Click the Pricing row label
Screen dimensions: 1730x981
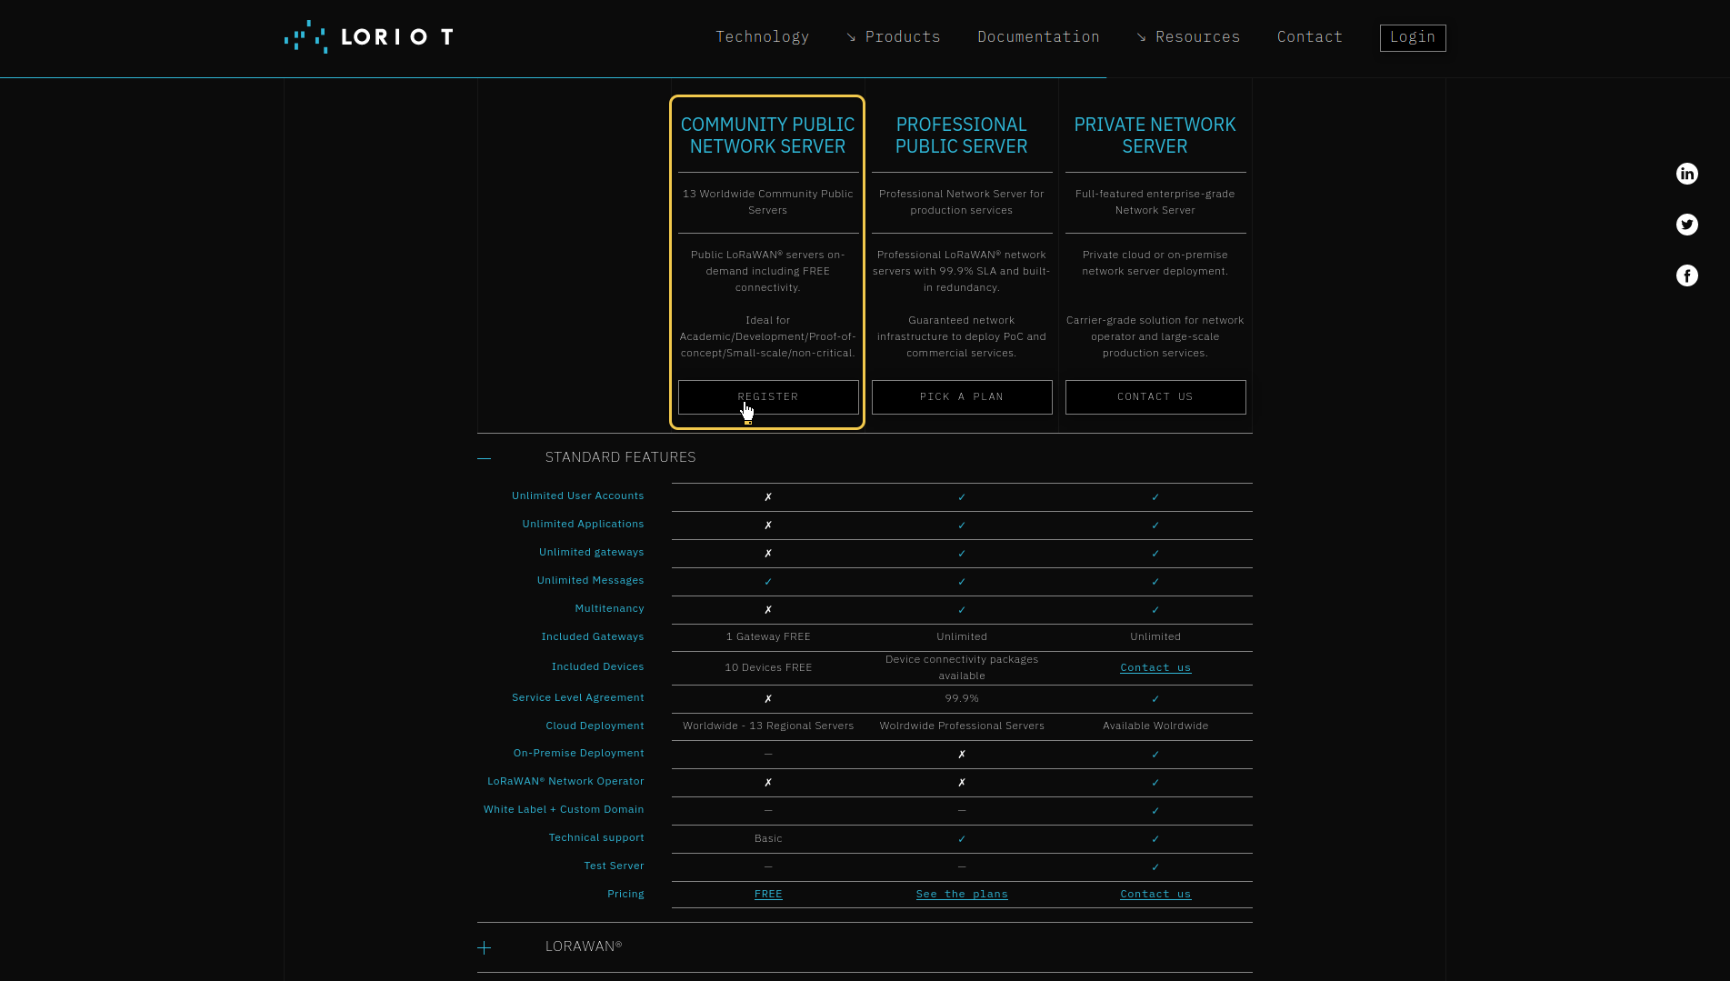(625, 895)
